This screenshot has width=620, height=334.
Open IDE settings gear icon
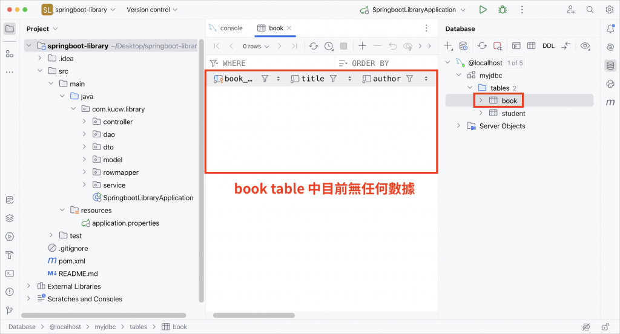(x=610, y=10)
